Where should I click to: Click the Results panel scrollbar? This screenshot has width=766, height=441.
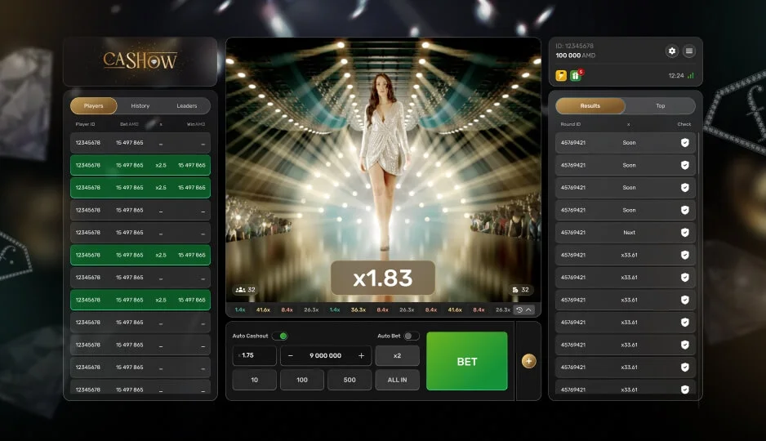click(x=698, y=153)
